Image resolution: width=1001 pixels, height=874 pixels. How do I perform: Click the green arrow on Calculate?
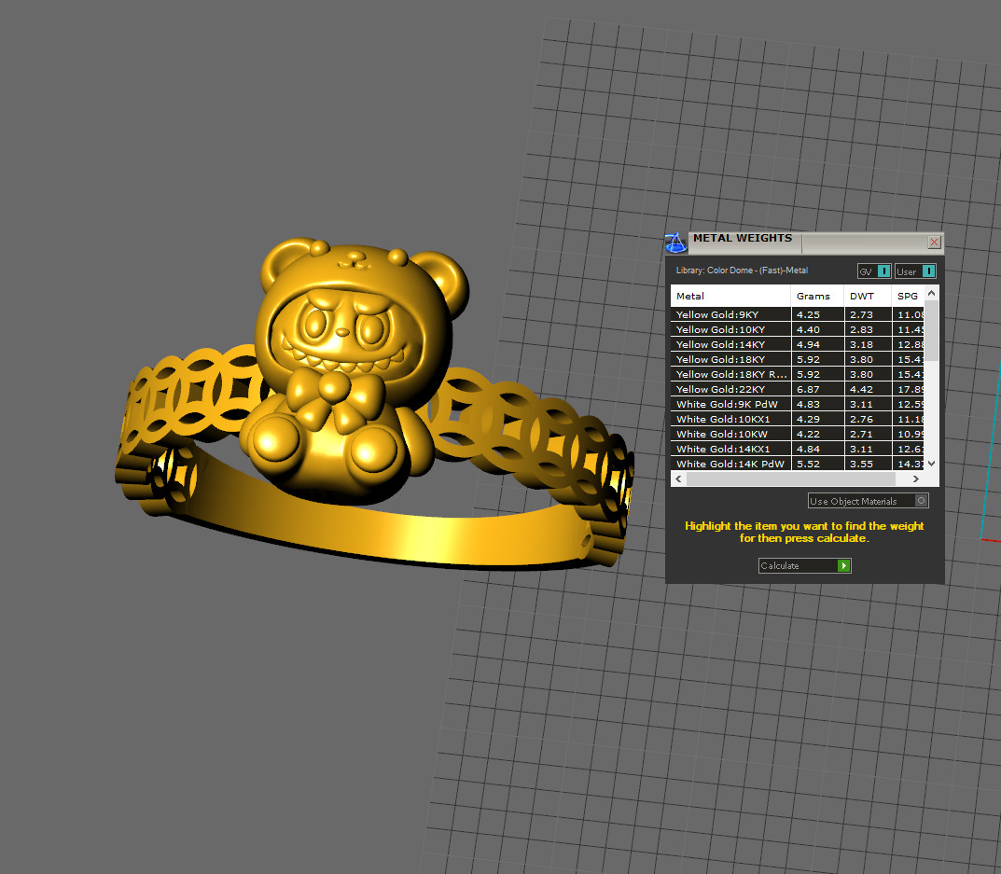[x=844, y=565]
